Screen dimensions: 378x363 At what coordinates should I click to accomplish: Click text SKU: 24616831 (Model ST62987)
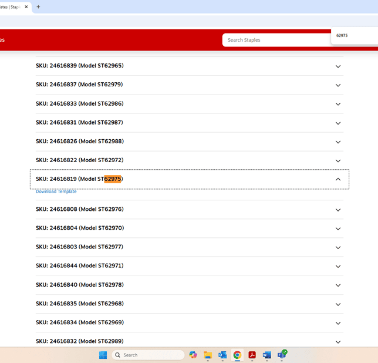pyautogui.click(x=79, y=122)
